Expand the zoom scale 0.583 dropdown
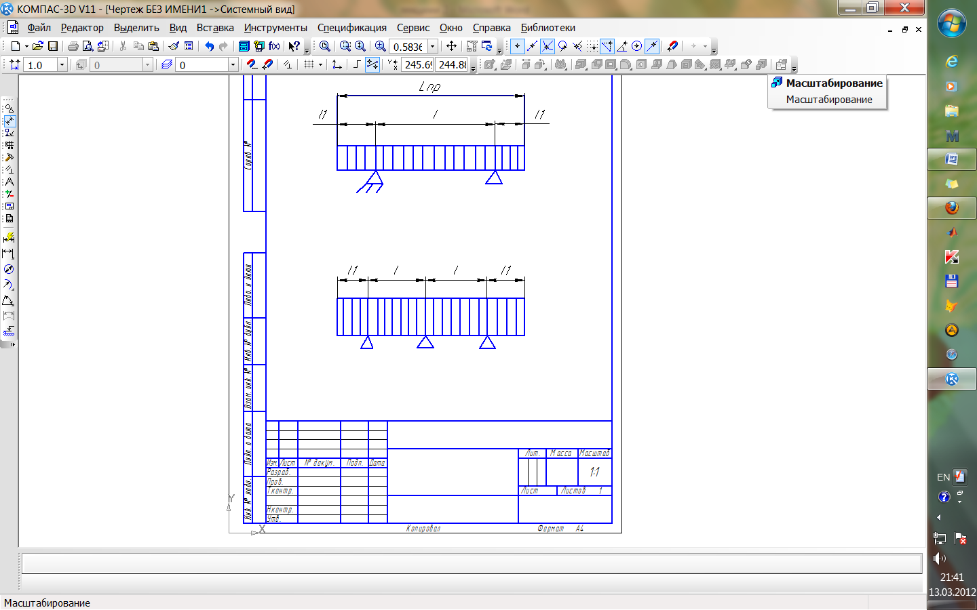The image size is (977, 610). [x=433, y=47]
